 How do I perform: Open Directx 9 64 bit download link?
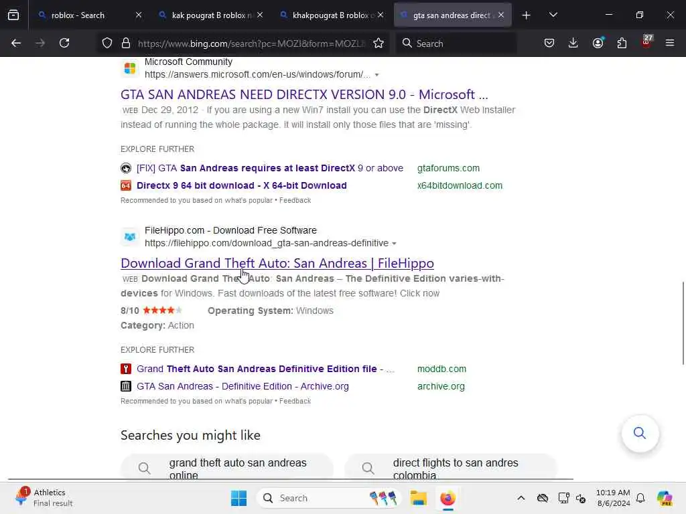241,186
